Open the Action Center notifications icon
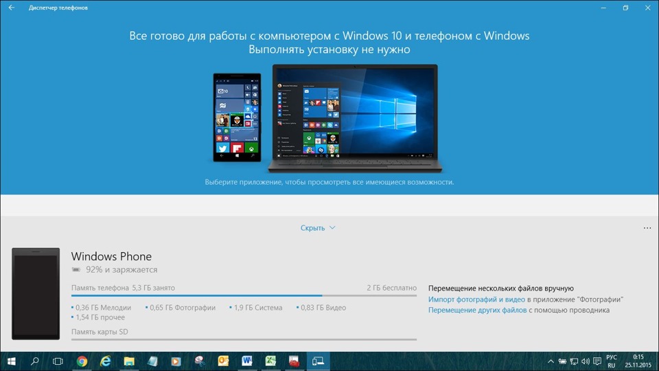The width and height of the screenshot is (659, 371). (597, 361)
